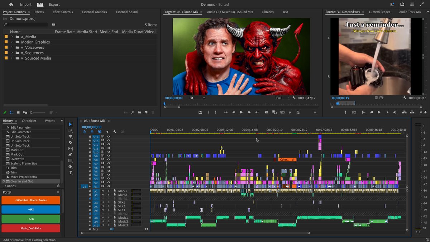Click the ~GFX Portal button

(31, 210)
